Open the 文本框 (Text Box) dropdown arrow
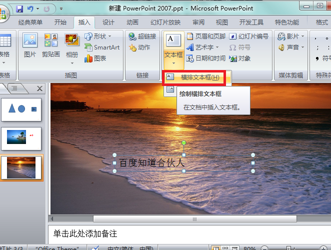Screen dimensions: 331x250 point(173,63)
